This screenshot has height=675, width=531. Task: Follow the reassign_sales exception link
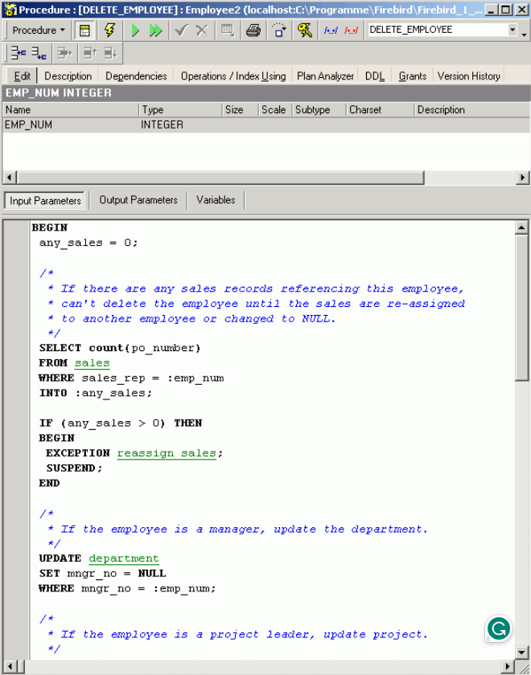(x=167, y=453)
